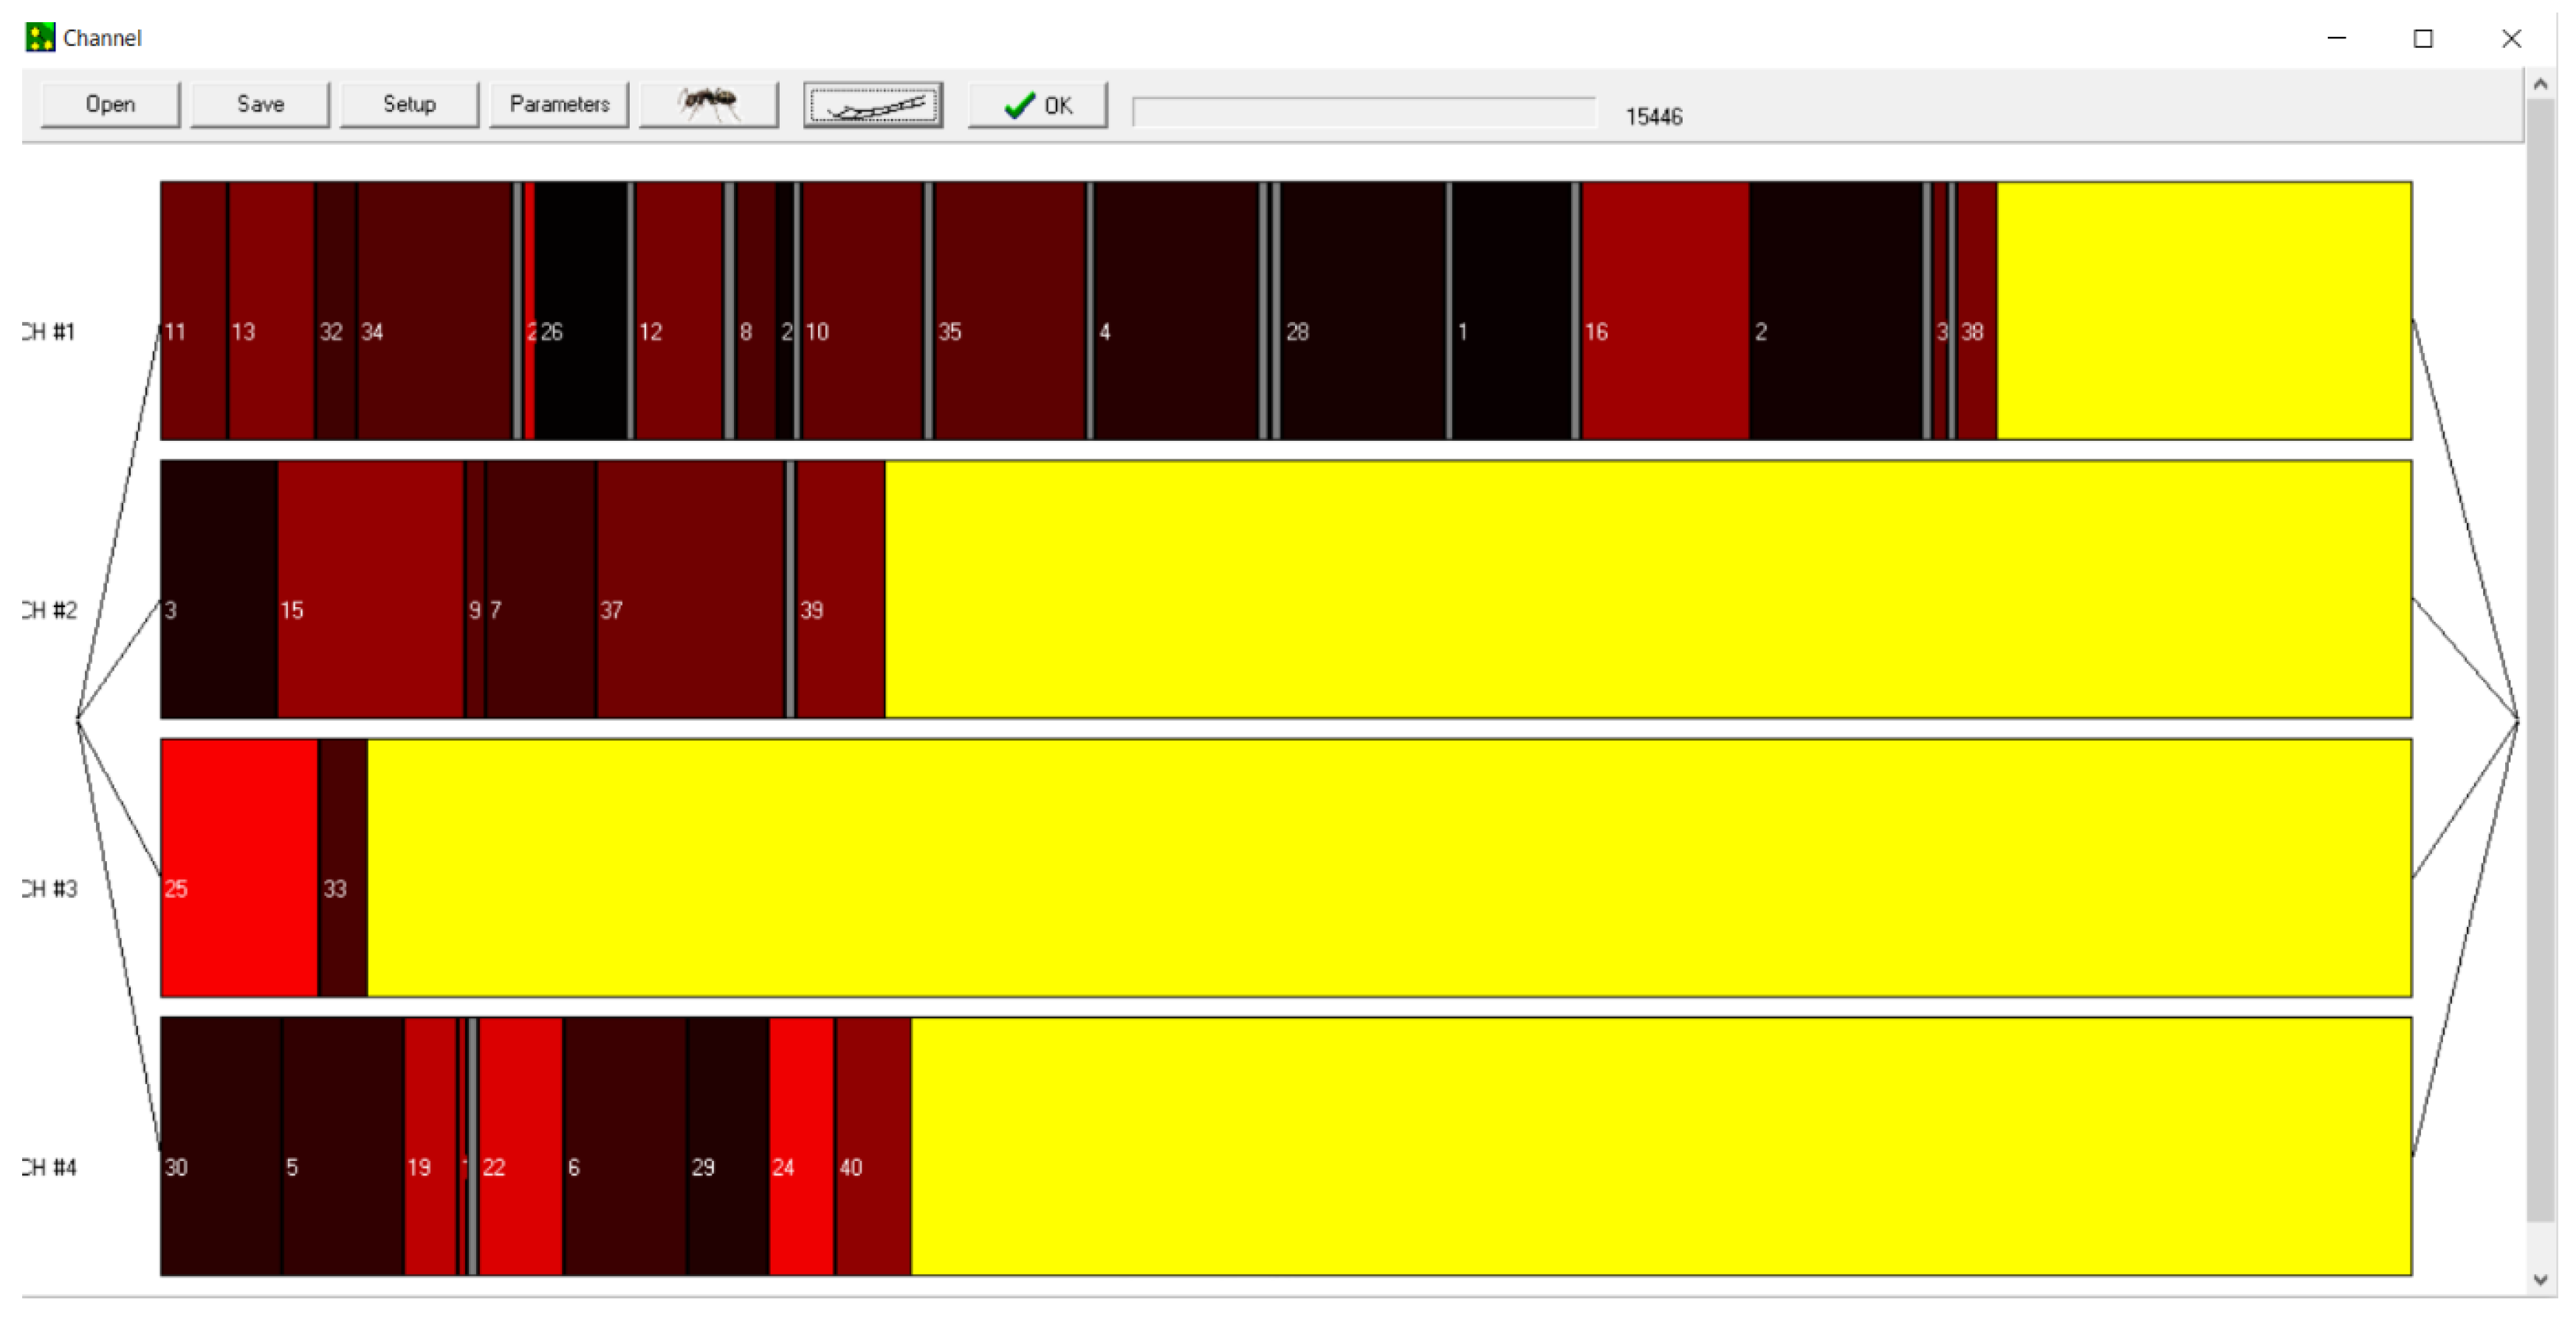This screenshot has height=1322, width=2576.
Task: Click the scrollbar down arrow
Action: [x=2540, y=1280]
